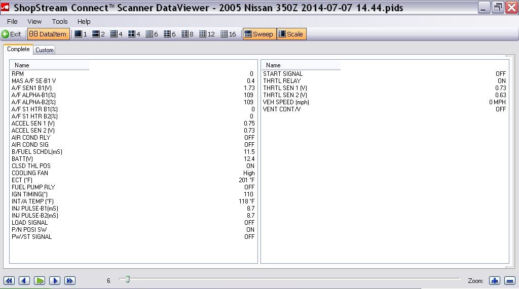Select the RPM data row
This screenshot has height=289, width=519.
click(x=133, y=74)
